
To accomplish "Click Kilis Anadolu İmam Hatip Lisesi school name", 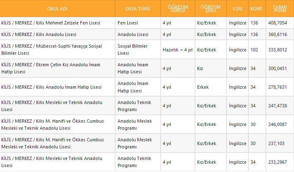I will point(51,87).
